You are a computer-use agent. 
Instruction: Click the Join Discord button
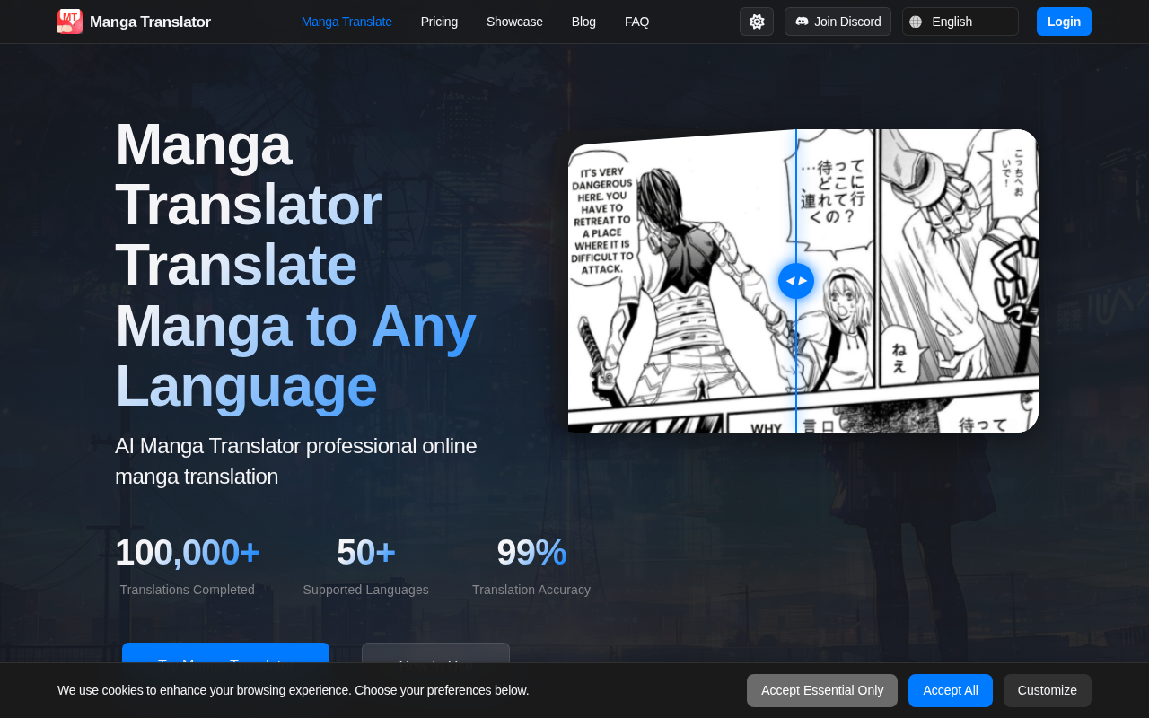point(838,22)
